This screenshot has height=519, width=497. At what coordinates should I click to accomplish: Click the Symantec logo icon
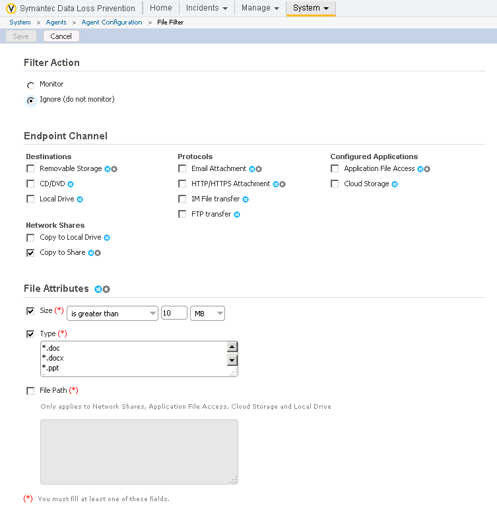point(11,9)
